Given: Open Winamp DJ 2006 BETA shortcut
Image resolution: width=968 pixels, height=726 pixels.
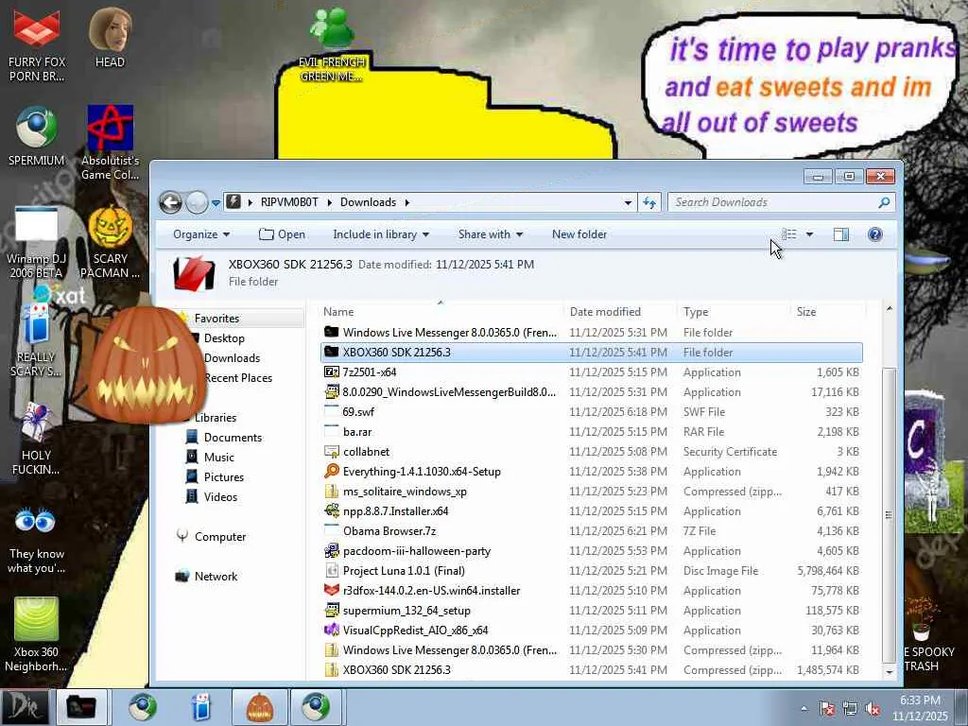Looking at the screenshot, I should click(x=37, y=242).
